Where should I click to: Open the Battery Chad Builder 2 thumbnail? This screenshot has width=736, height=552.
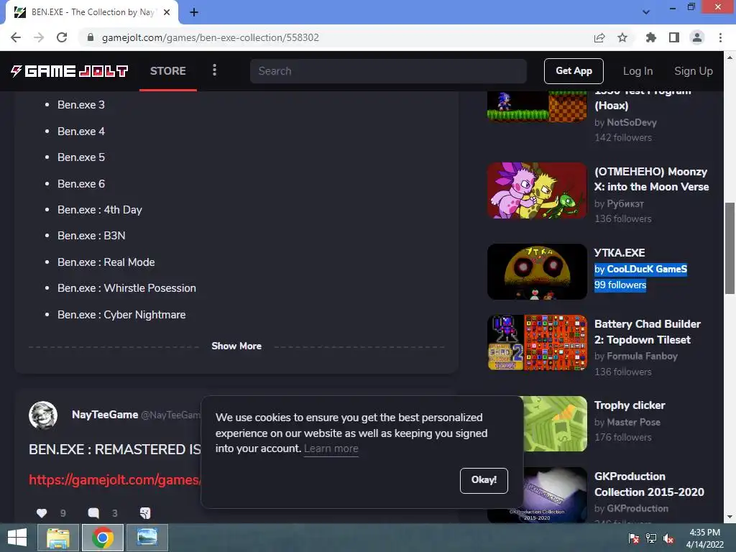click(537, 343)
